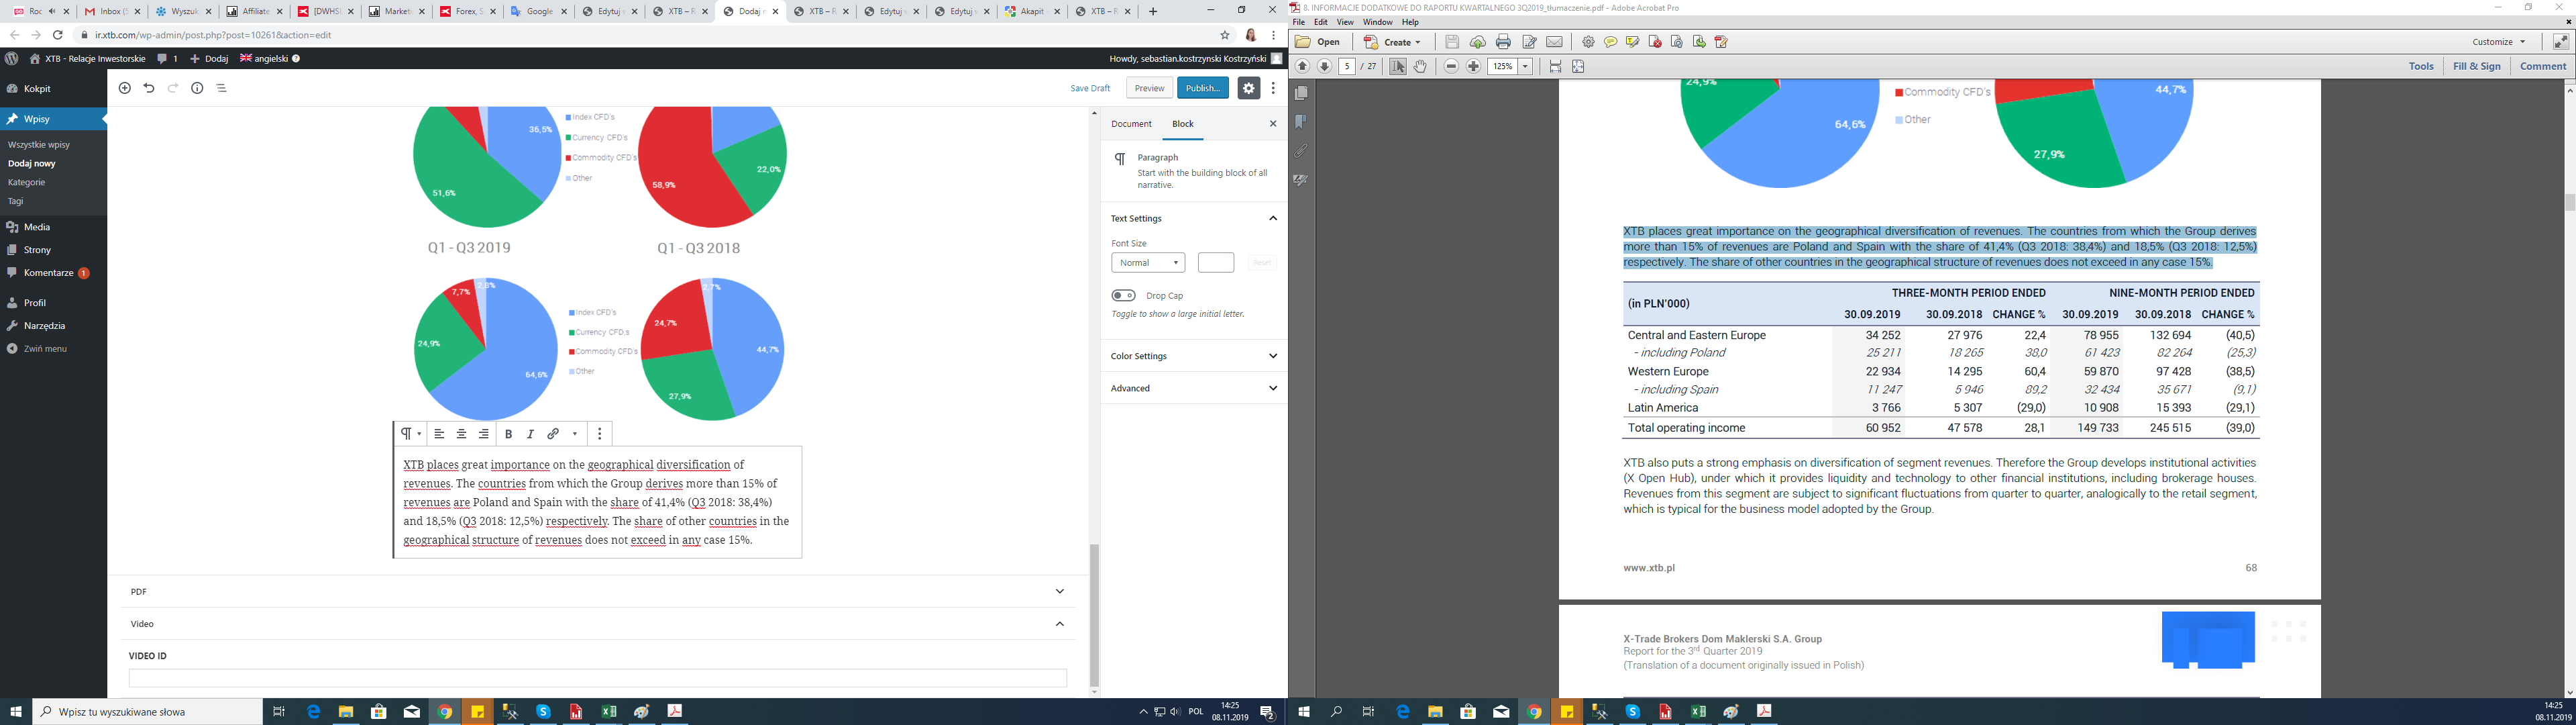The width and height of the screenshot is (2576, 725).
Task: Change block type via paragraph icon dropdown
Action: point(411,434)
